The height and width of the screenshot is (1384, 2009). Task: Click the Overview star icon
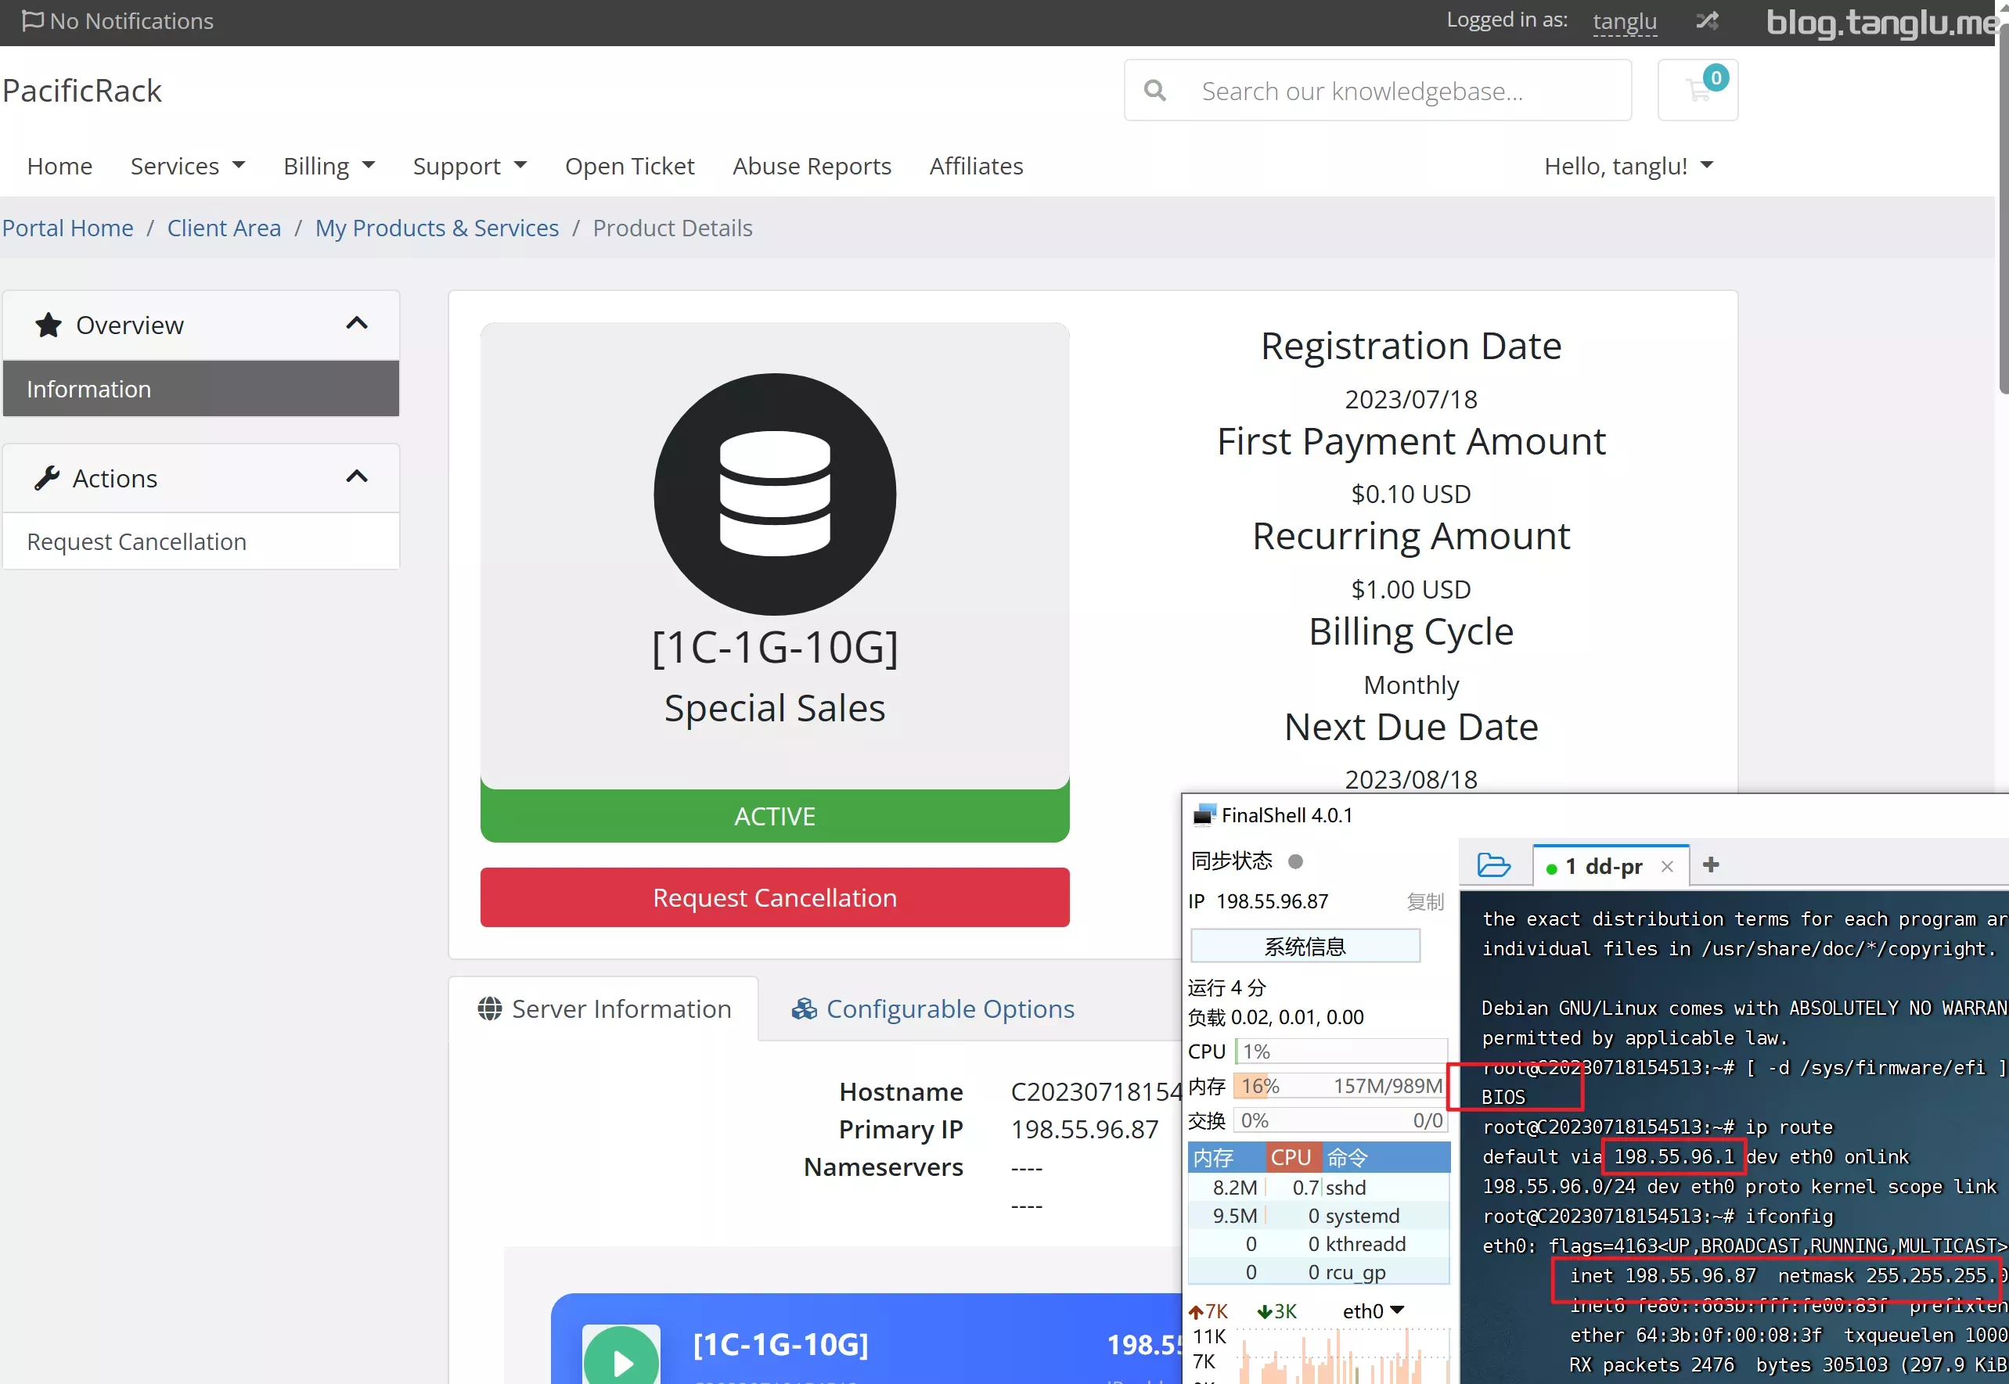(x=49, y=325)
